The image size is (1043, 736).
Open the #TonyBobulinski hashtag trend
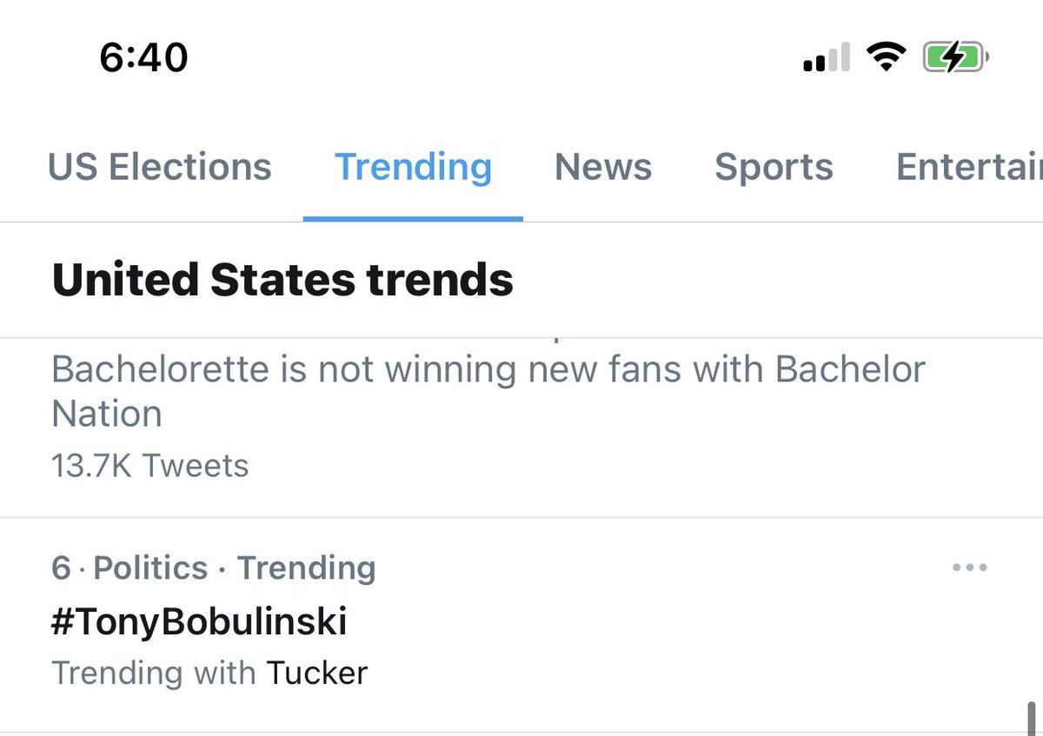tap(199, 621)
